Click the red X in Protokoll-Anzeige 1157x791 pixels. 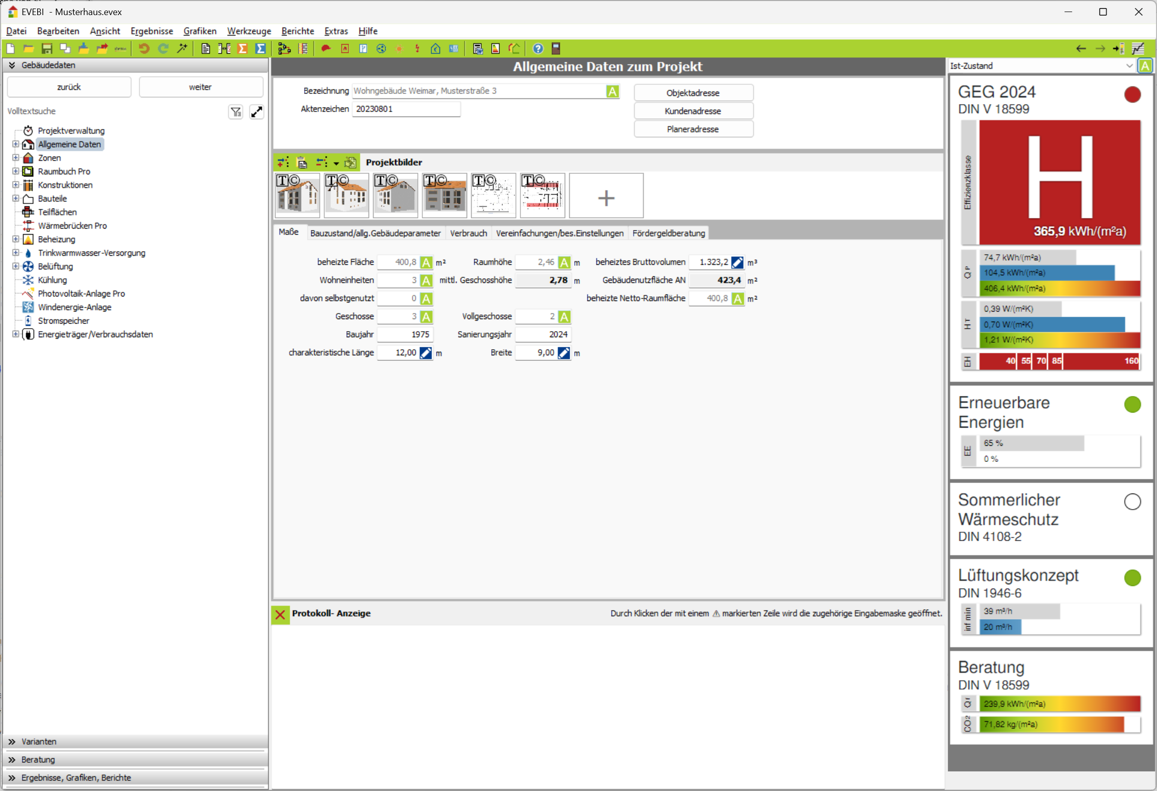[x=281, y=614]
